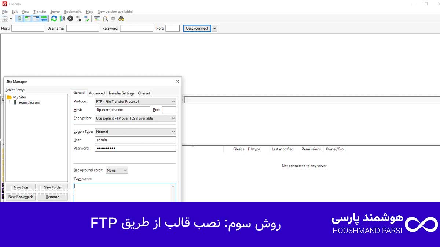Open the Transfer menu
Viewport: 440px width, 247px height.
click(40, 12)
